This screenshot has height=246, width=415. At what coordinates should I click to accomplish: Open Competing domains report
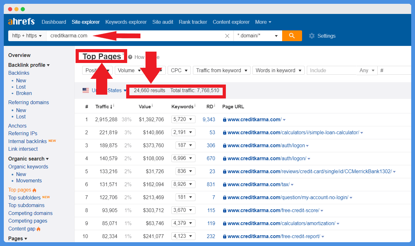[30, 213]
